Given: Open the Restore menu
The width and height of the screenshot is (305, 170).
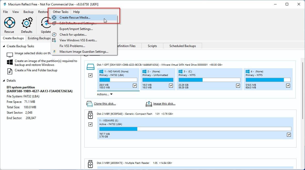Looking at the screenshot, I should pyautogui.click(x=43, y=12).
